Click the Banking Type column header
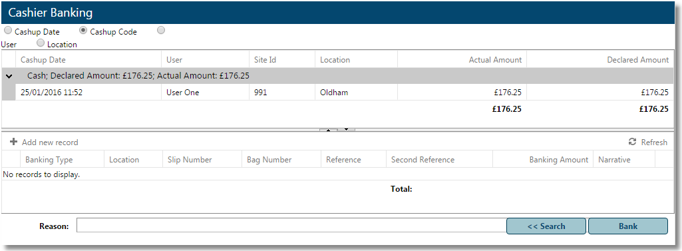This screenshot has height=251, width=682. pos(62,160)
